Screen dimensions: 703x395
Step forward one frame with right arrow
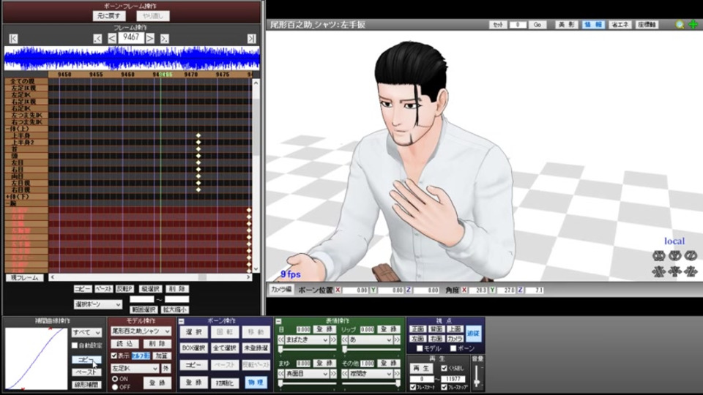click(x=150, y=39)
